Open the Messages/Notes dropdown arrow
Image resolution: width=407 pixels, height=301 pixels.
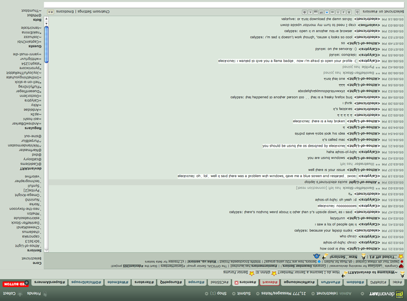click(x=257, y=294)
